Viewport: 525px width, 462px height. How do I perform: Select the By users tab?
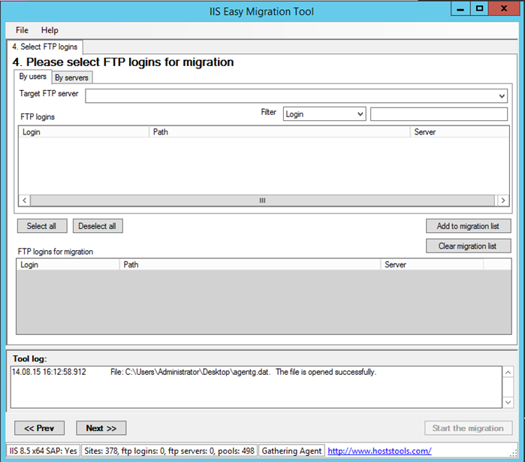pos(32,77)
